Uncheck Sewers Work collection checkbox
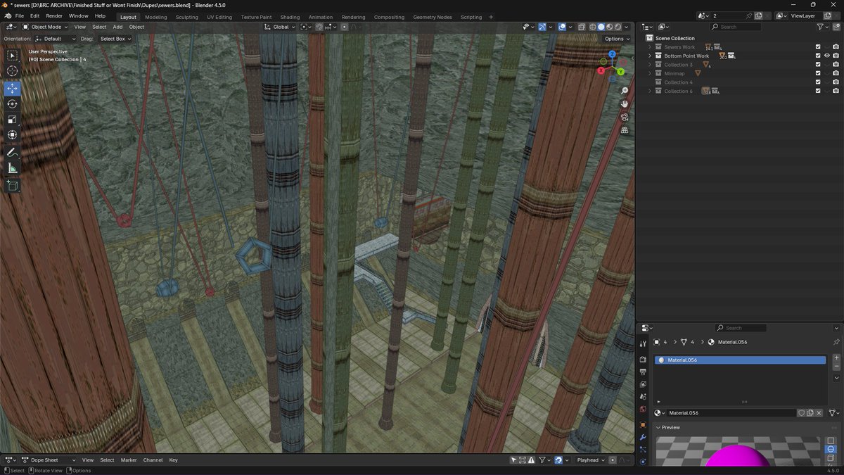Image resolution: width=844 pixels, height=475 pixels. click(817, 47)
